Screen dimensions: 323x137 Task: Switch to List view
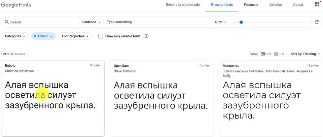point(279,54)
